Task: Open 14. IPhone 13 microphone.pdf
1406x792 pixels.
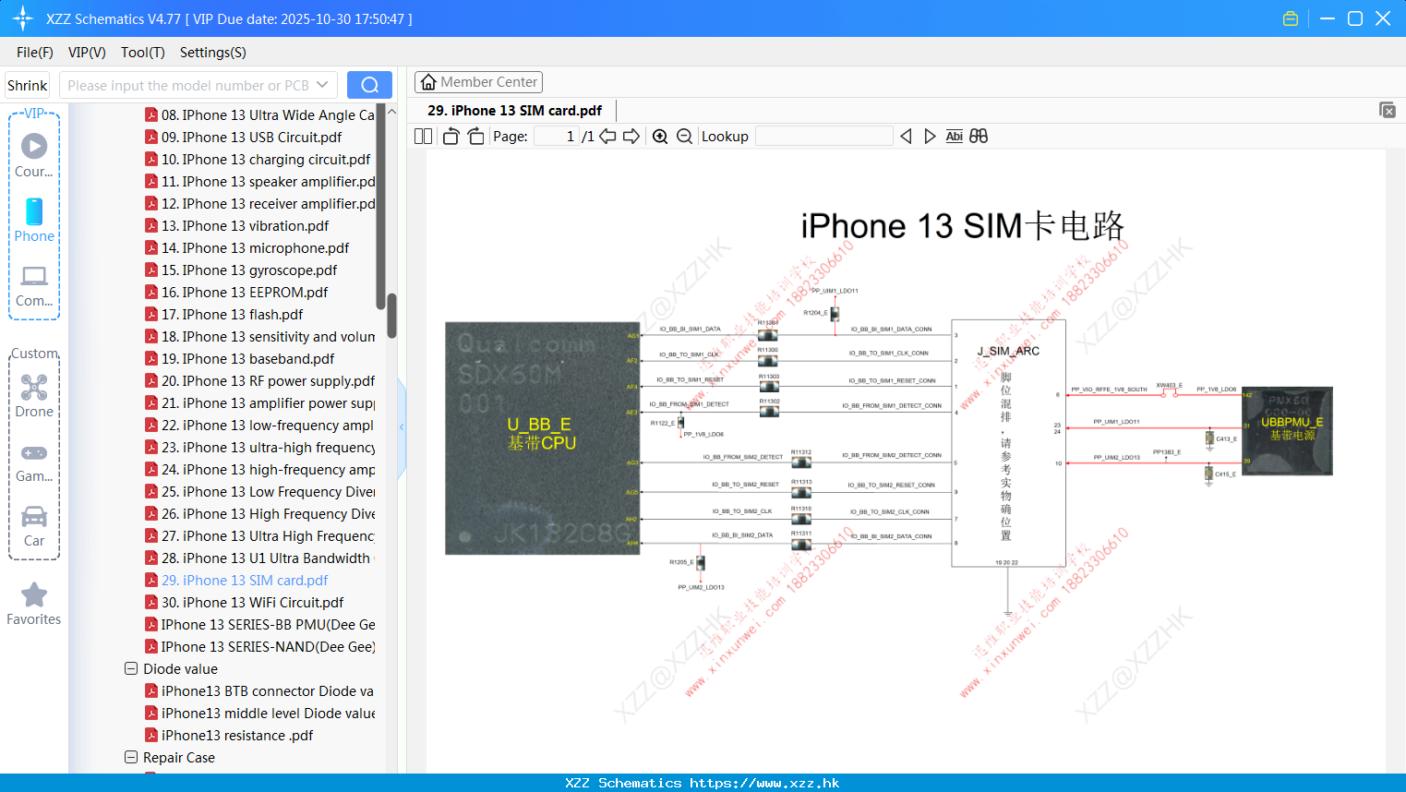Action: point(247,247)
